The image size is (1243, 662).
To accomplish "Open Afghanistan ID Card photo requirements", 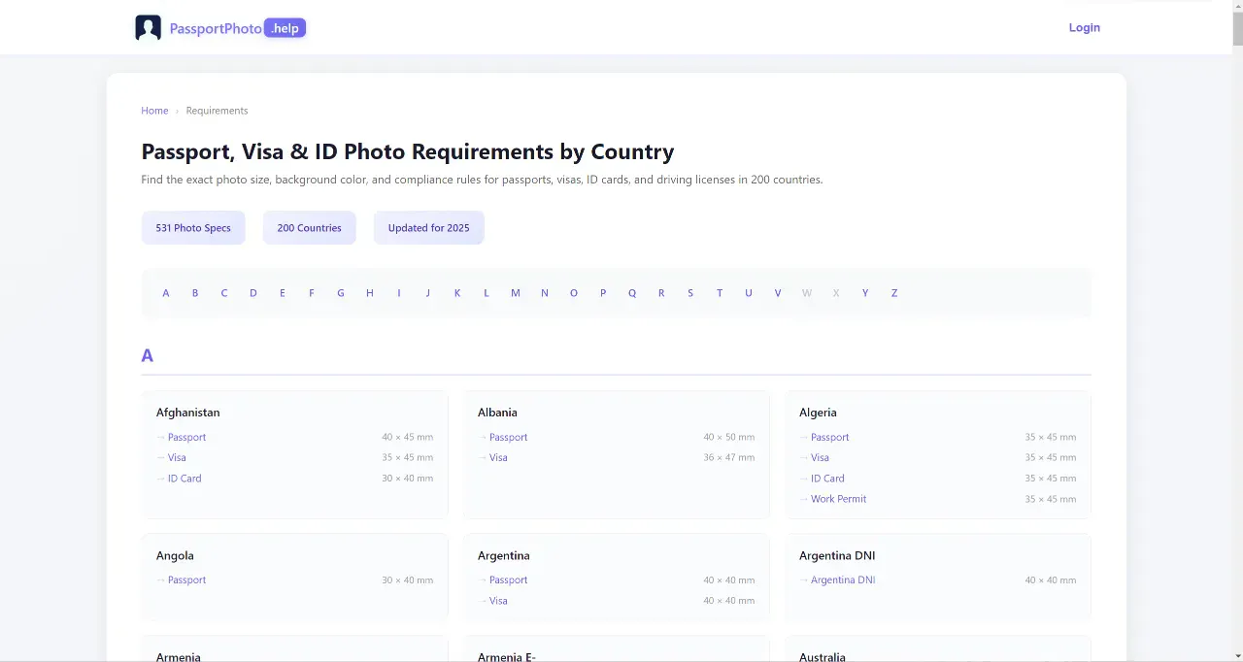I will pos(185,479).
